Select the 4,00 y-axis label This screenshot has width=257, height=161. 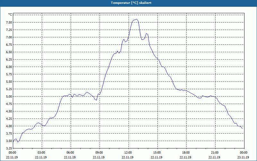pyautogui.click(x=9, y=126)
